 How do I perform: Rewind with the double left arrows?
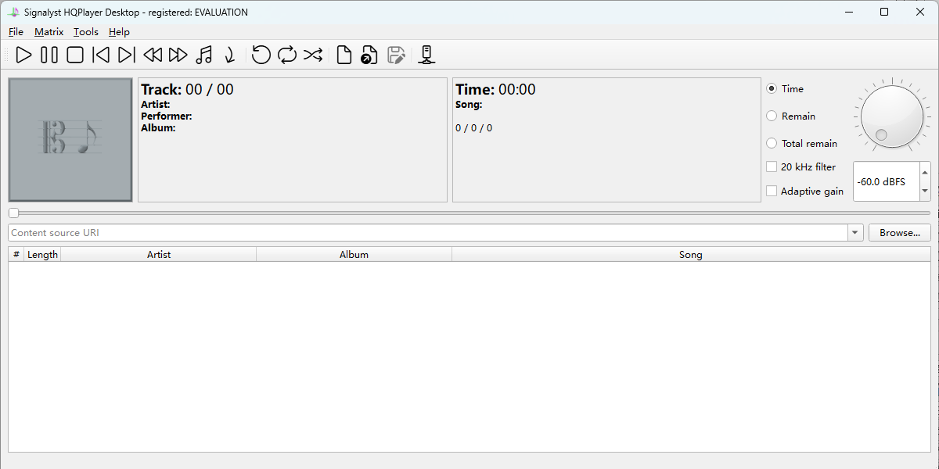click(x=153, y=55)
